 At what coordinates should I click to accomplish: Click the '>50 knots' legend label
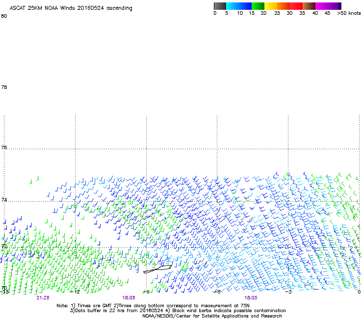point(349,13)
